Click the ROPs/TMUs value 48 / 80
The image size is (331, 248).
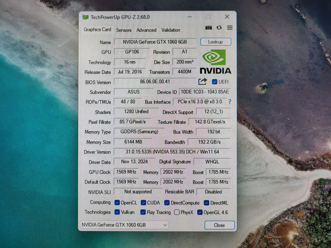(128, 102)
